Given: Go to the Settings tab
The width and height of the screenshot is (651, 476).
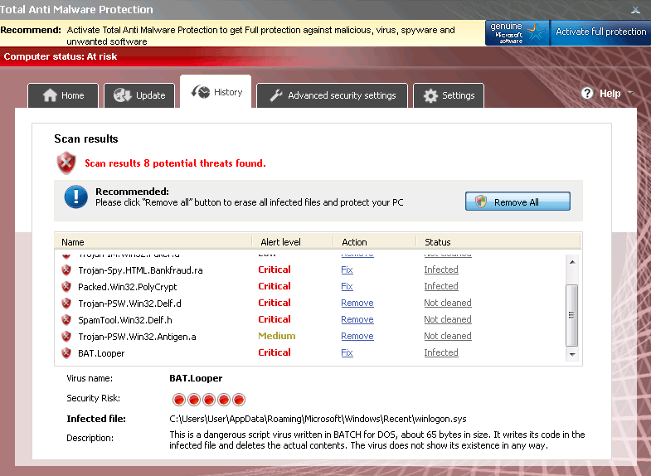Looking at the screenshot, I should pos(448,95).
